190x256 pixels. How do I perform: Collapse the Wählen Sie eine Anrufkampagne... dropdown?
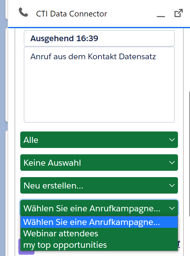point(99,208)
